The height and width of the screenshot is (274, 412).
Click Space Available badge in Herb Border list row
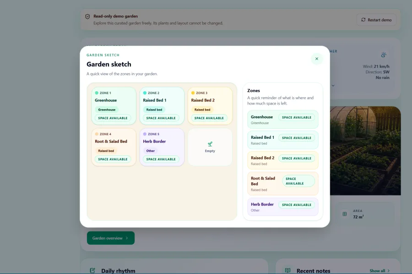(x=297, y=205)
